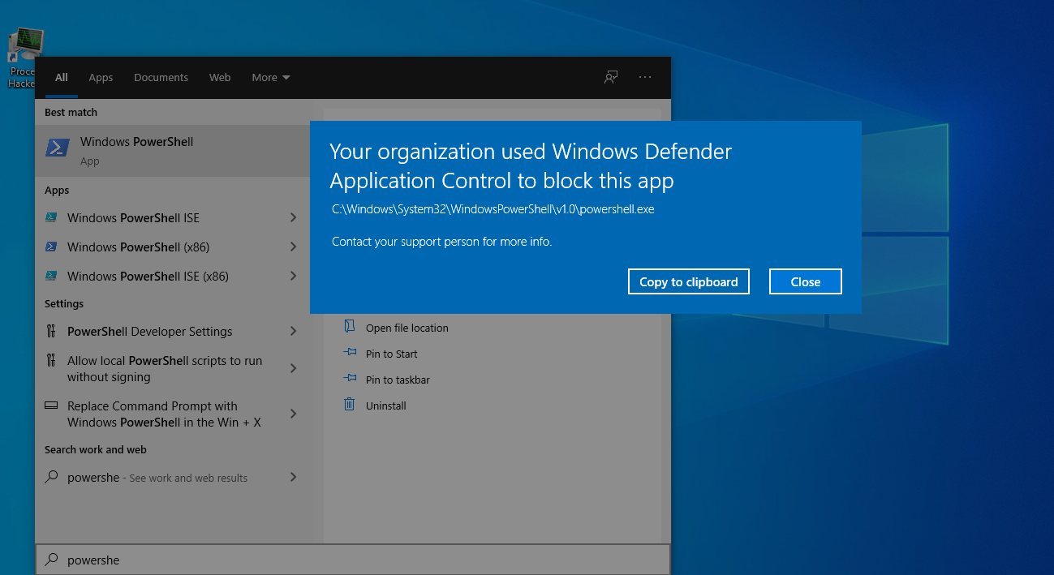
Task: Click the Pin to taskbar pin icon
Action: click(350, 379)
